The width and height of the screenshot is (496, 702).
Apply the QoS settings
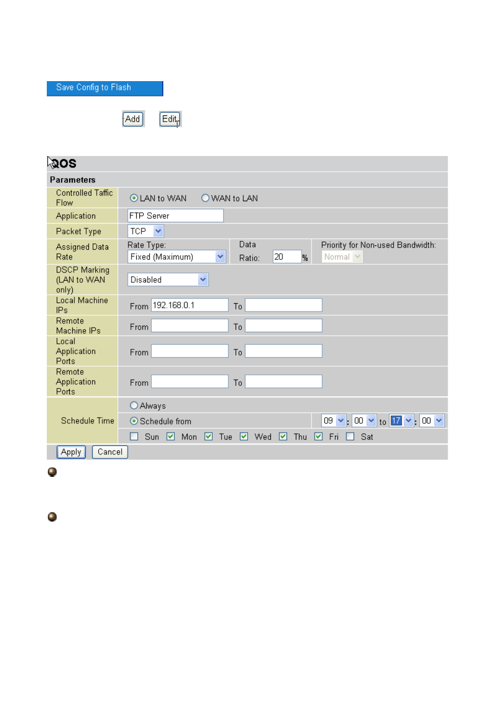(x=71, y=452)
